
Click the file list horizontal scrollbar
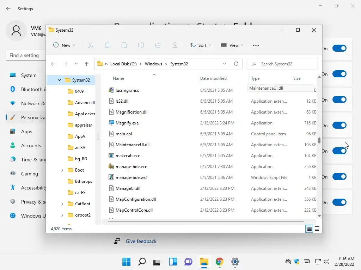[206, 222]
